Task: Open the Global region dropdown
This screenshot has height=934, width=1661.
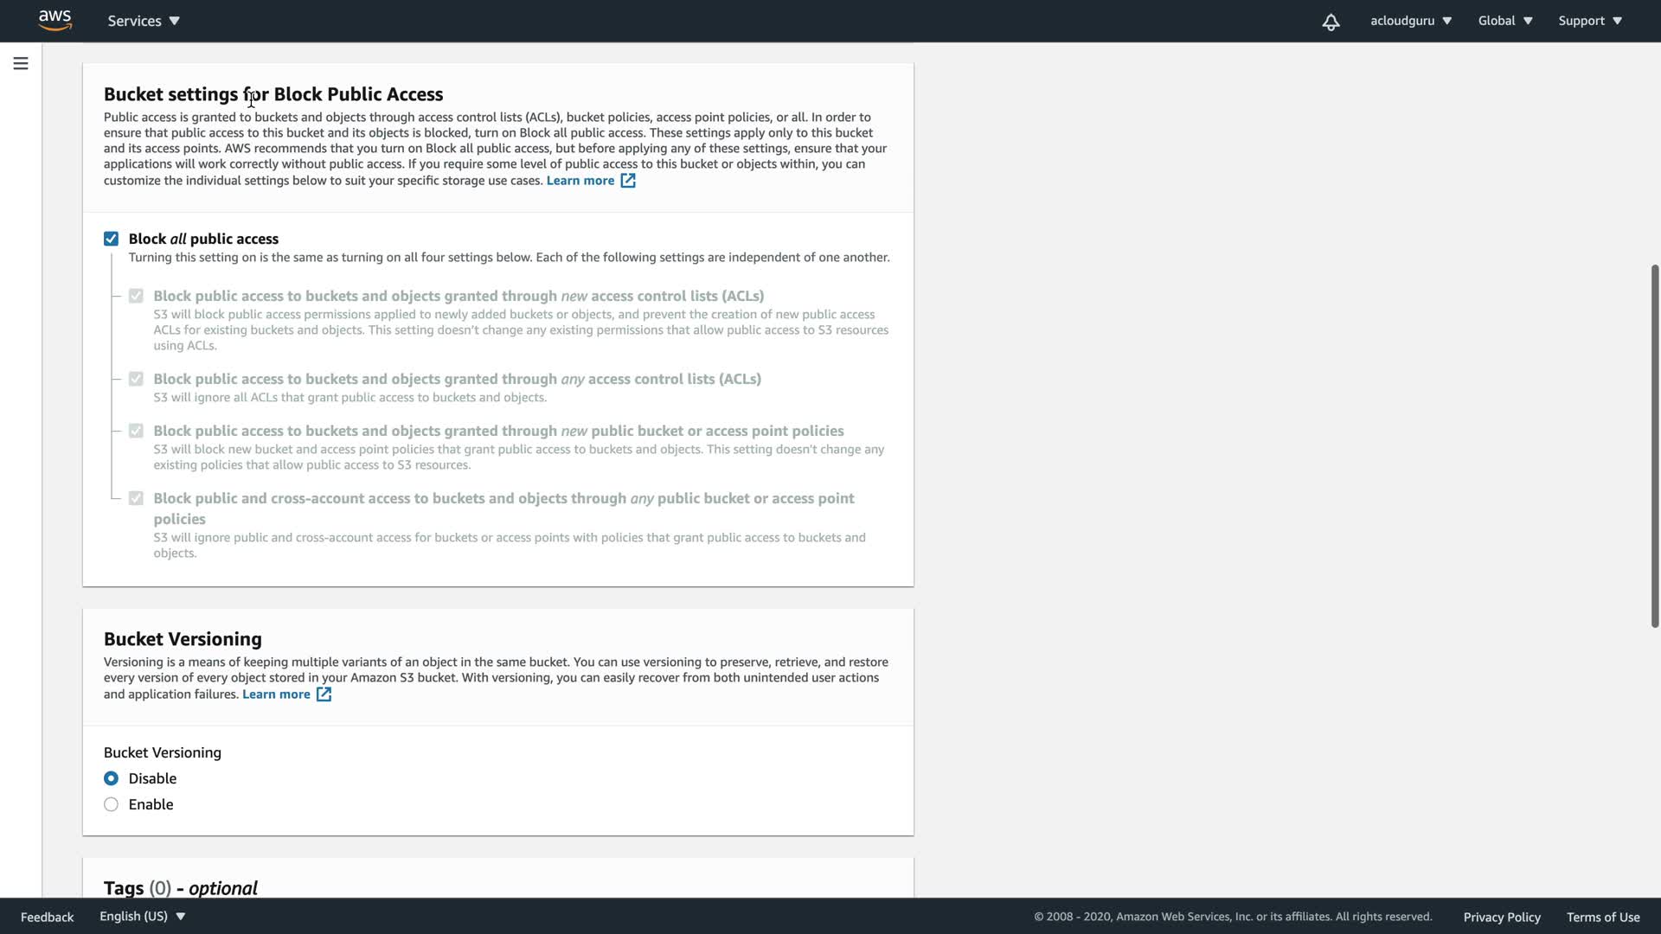Action: click(x=1504, y=21)
